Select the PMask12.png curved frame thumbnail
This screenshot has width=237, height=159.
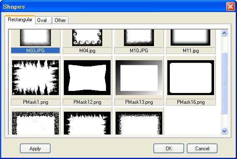point(87,78)
